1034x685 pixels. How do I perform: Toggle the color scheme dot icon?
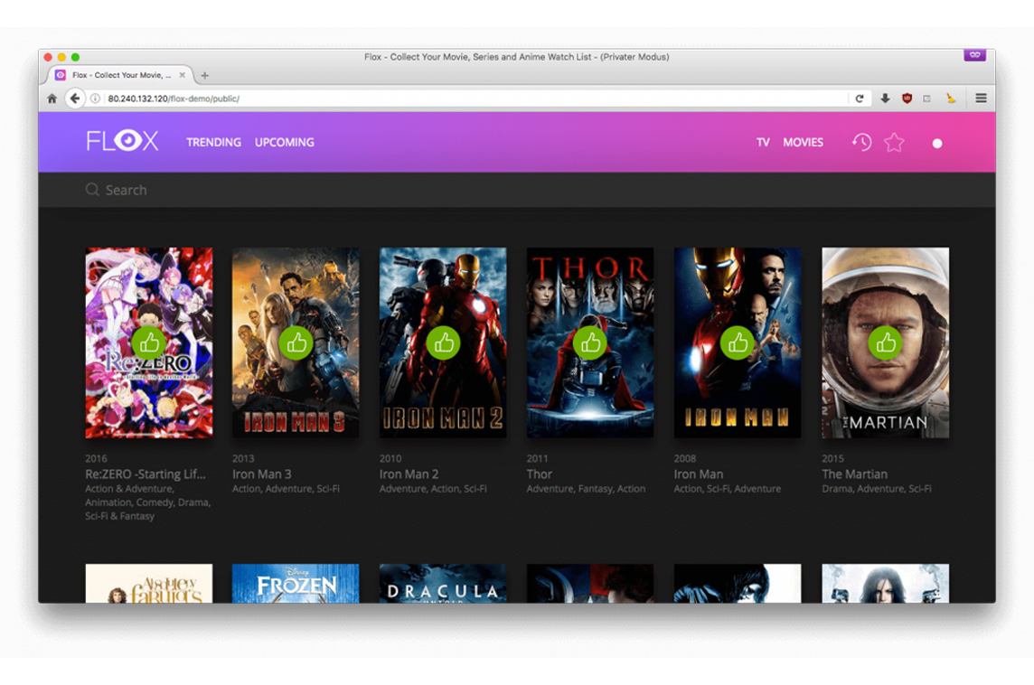937,143
